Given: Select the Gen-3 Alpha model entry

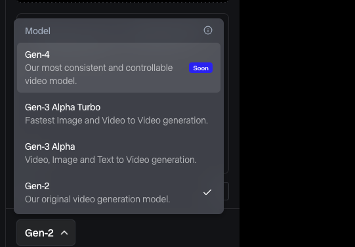Looking at the screenshot, I should (x=119, y=153).
